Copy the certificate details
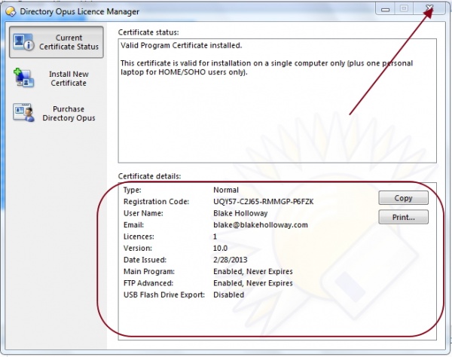The width and height of the screenshot is (452, 357). tap(403, 198)
